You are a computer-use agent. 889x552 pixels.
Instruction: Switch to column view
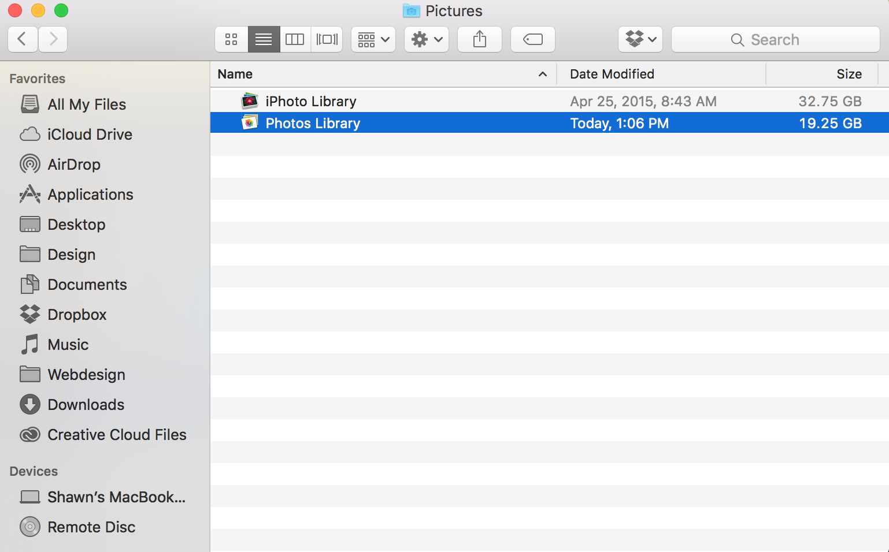click(x=295, y=39)
